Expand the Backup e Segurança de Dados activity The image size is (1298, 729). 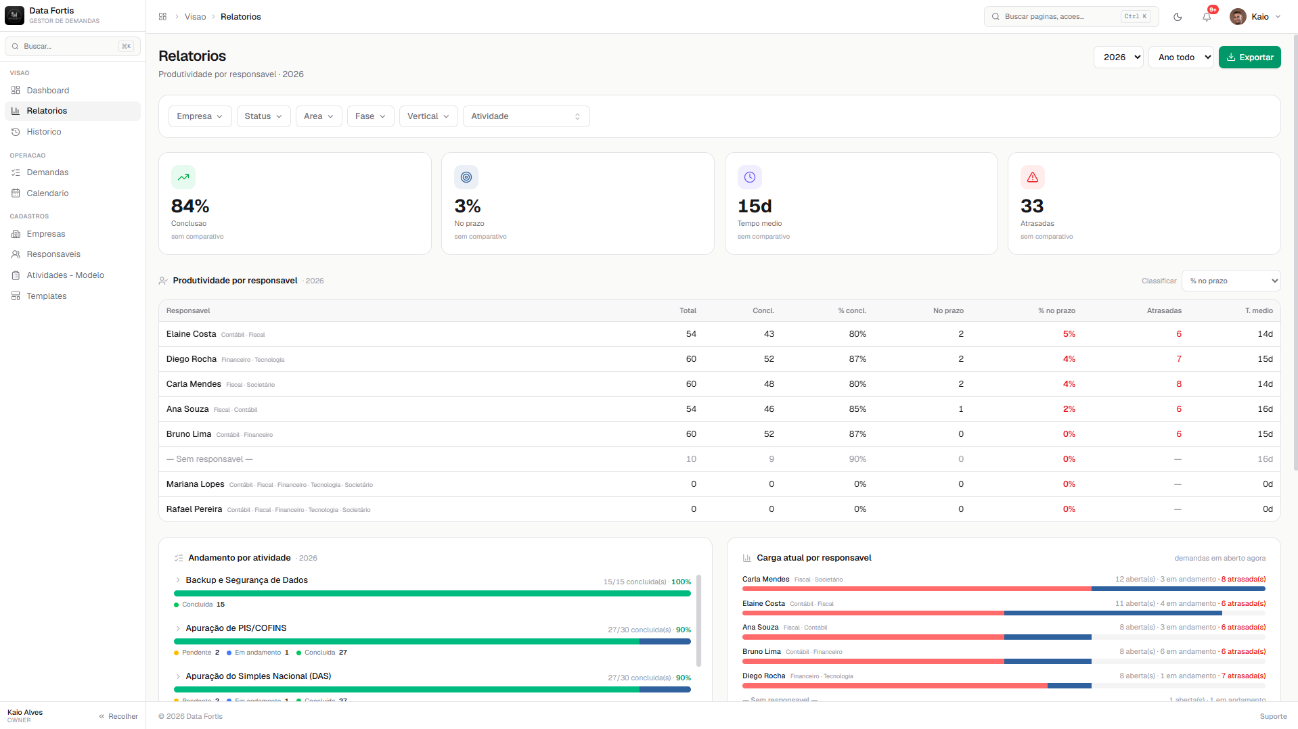[178, 580]
